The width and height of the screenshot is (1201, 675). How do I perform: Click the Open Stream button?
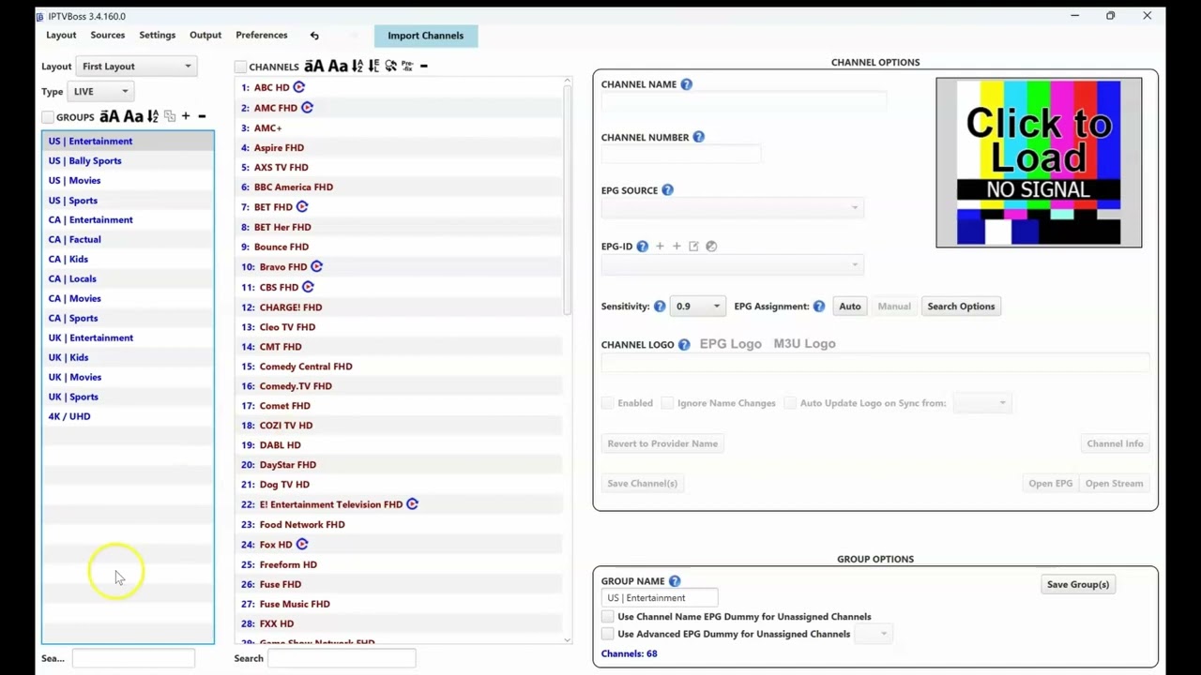1114,484
